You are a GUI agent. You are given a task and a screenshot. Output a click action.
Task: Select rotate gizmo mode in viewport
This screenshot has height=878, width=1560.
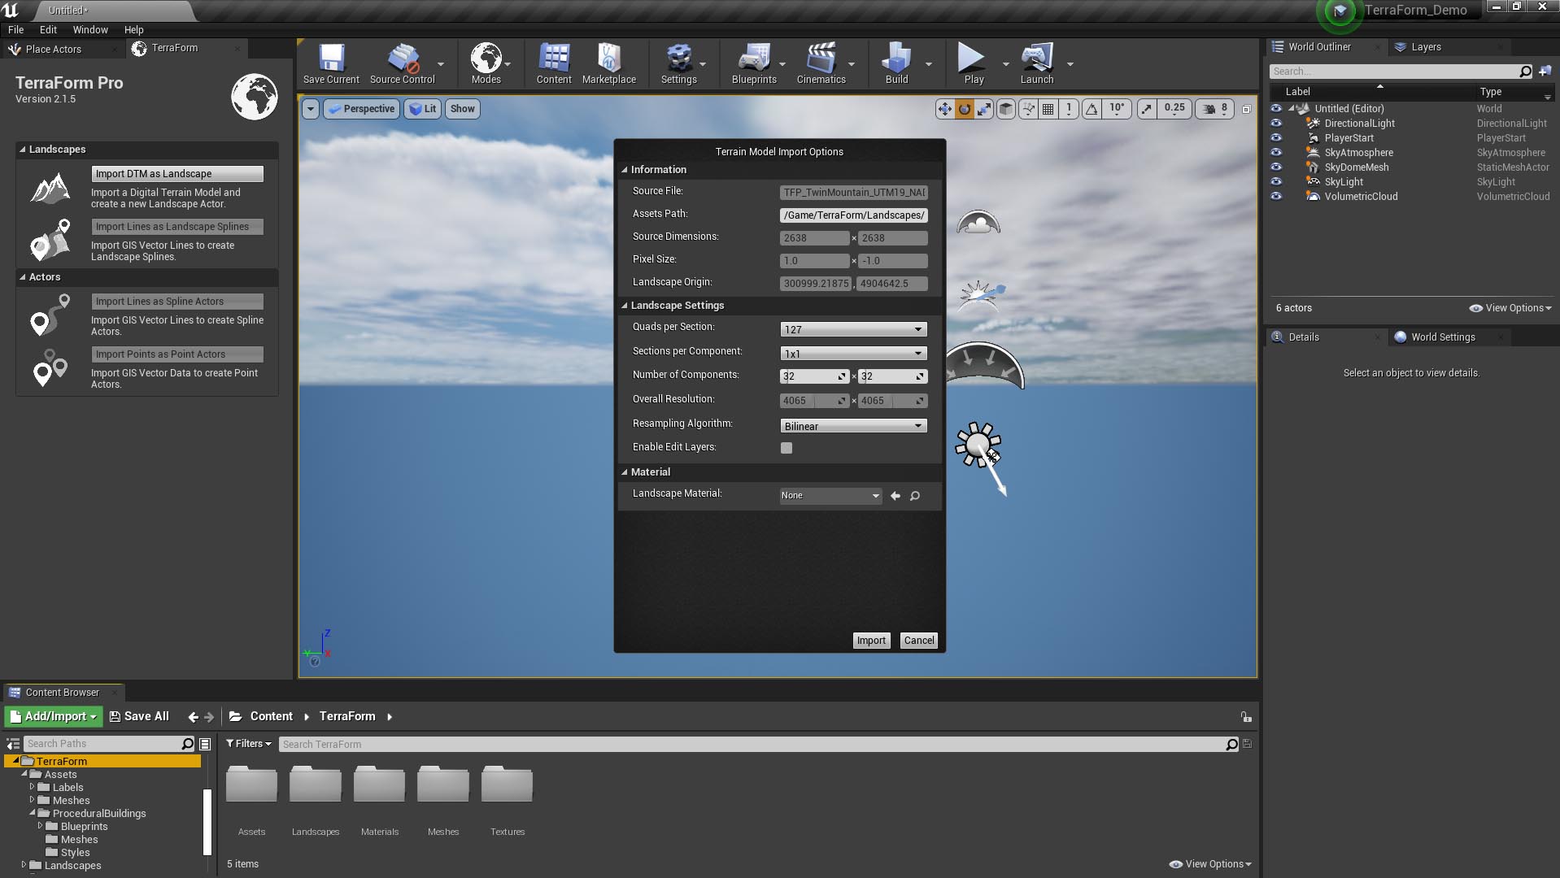pyautogui.click(x=964, y=109)
